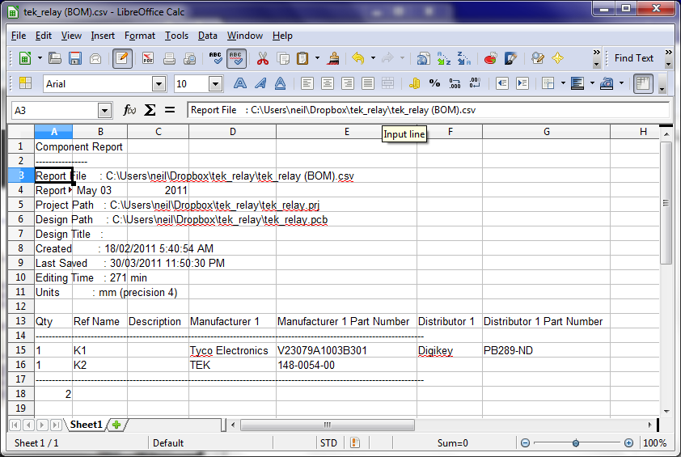This screenshot has height=457, width=681.
Task: Open Styles and Formatting icon
Action: 25,83
